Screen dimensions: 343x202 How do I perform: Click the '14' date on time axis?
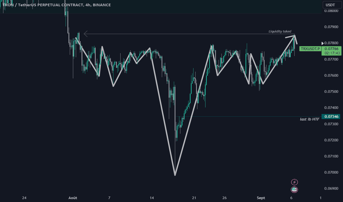(x=152, y=198)
